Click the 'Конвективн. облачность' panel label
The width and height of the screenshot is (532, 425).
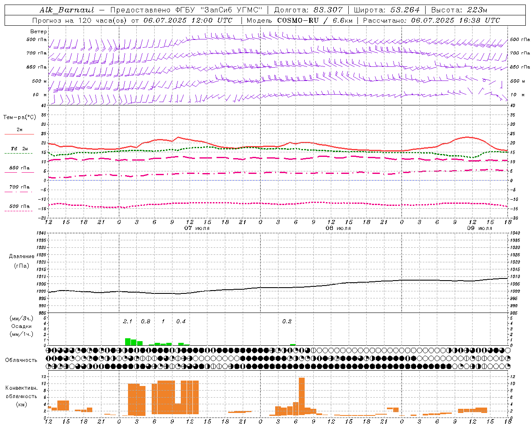(21, 392)
